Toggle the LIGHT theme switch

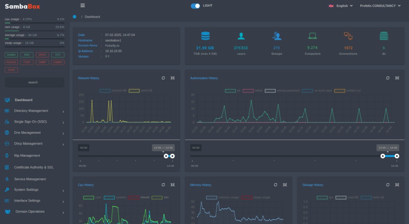[195, 6]
